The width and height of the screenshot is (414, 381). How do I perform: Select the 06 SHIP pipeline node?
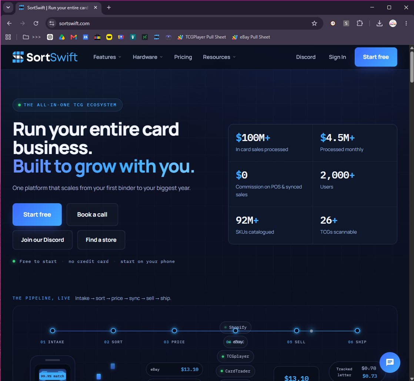tap(357, 331)
